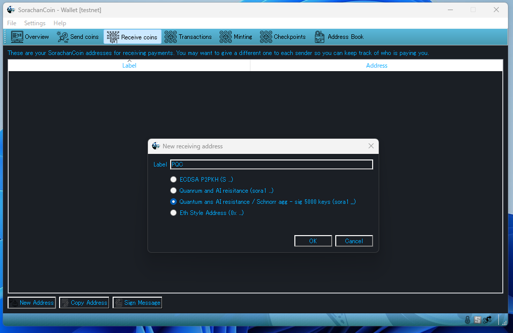Pick the Schnorr agg-sig 5000 keys option
Image resolution: width=513 pixels, height=333 pixels.
coord(174,202)
